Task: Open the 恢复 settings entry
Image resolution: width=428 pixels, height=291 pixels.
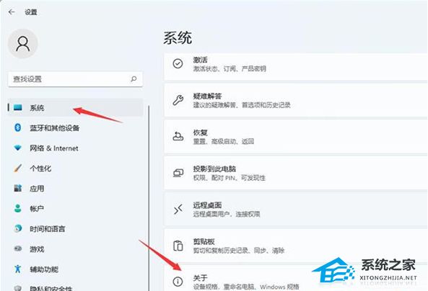Action: click(x=296, y=137)
